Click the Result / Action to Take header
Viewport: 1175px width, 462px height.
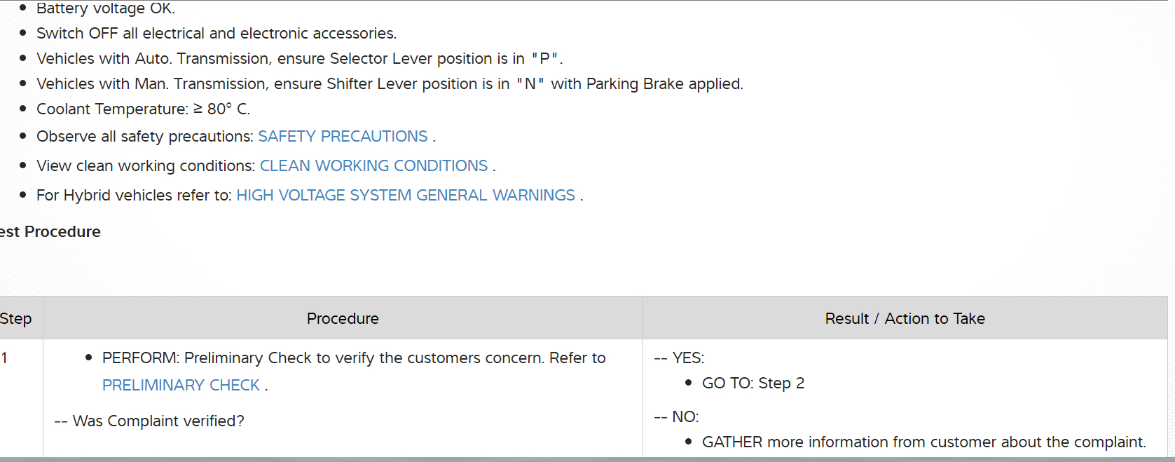(x=905, y=318)
